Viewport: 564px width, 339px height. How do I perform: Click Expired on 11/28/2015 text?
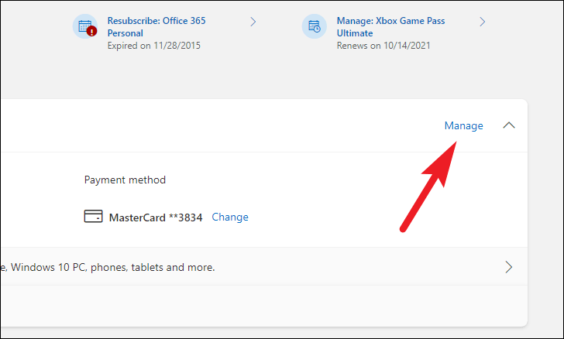tap(154, 46)
